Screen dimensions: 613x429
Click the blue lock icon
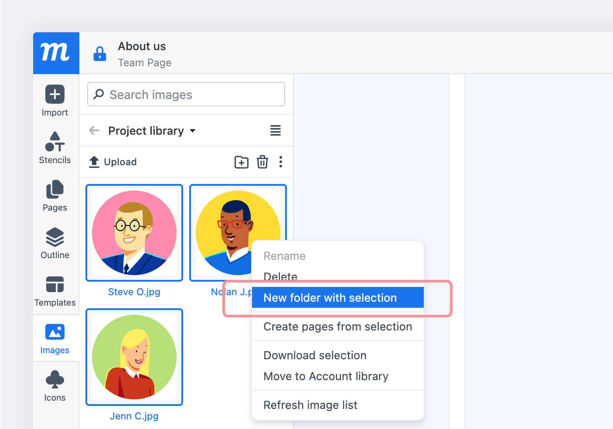click(x=100, y=54)
